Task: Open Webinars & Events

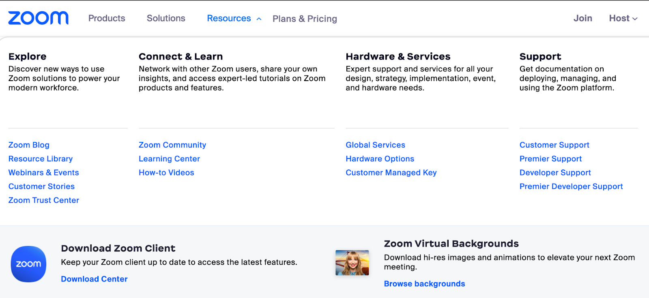Action: point(44,172)
